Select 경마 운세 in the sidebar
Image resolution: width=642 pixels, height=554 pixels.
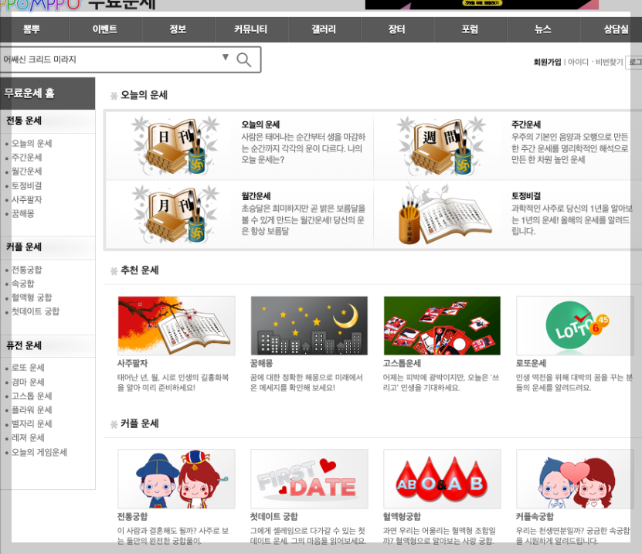pos(28,382)
